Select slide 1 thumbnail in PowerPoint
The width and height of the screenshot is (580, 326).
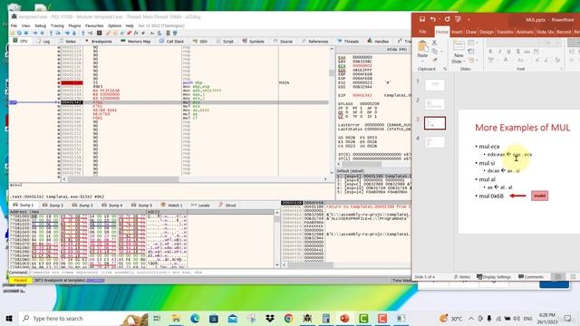435,84
